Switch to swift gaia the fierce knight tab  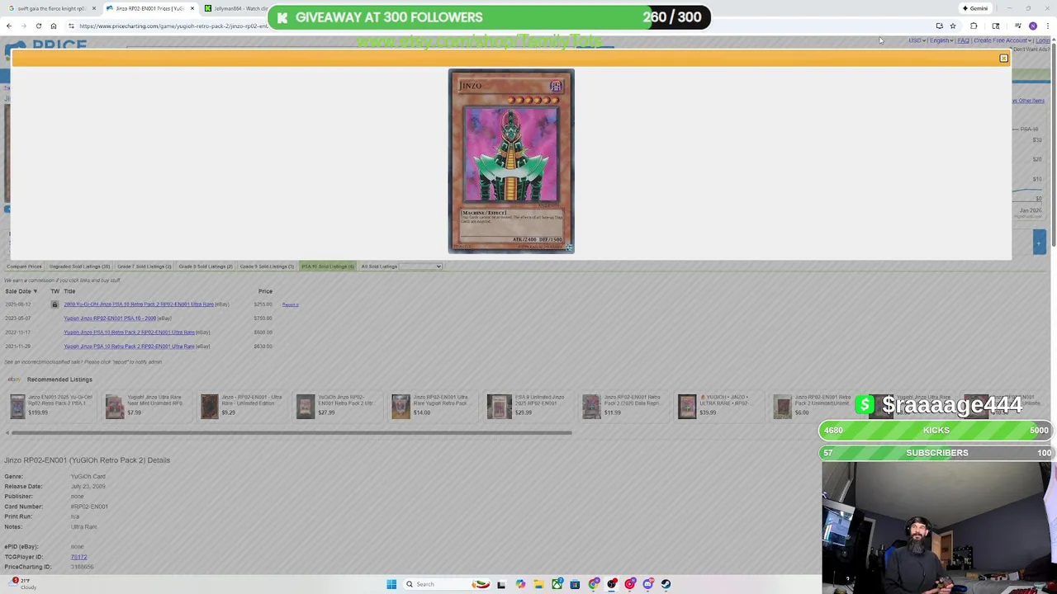(x=51, y=8)
